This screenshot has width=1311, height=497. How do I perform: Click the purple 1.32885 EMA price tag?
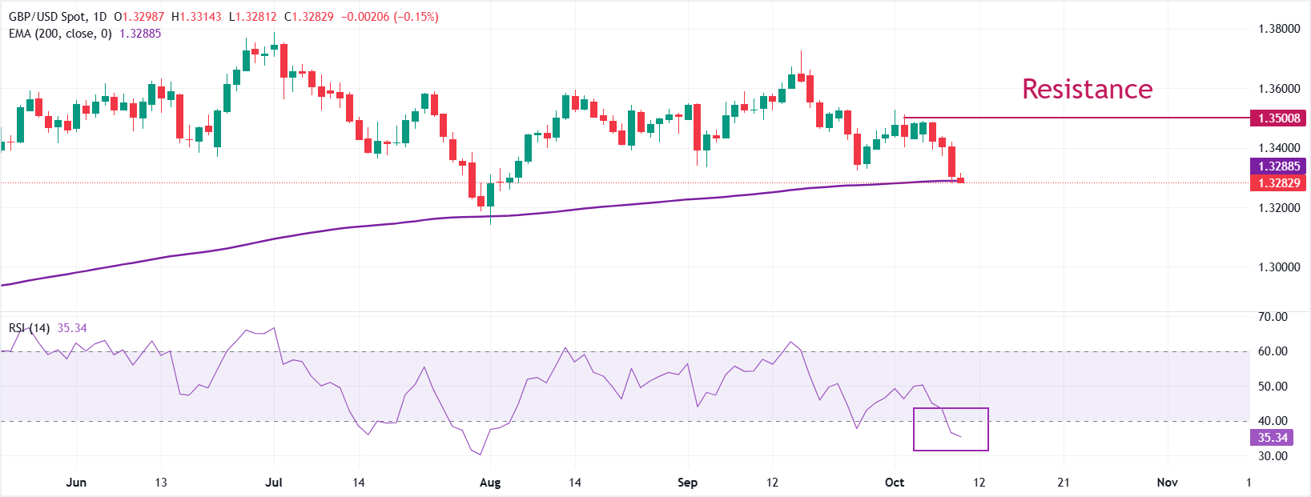(x=1278, y=166)
